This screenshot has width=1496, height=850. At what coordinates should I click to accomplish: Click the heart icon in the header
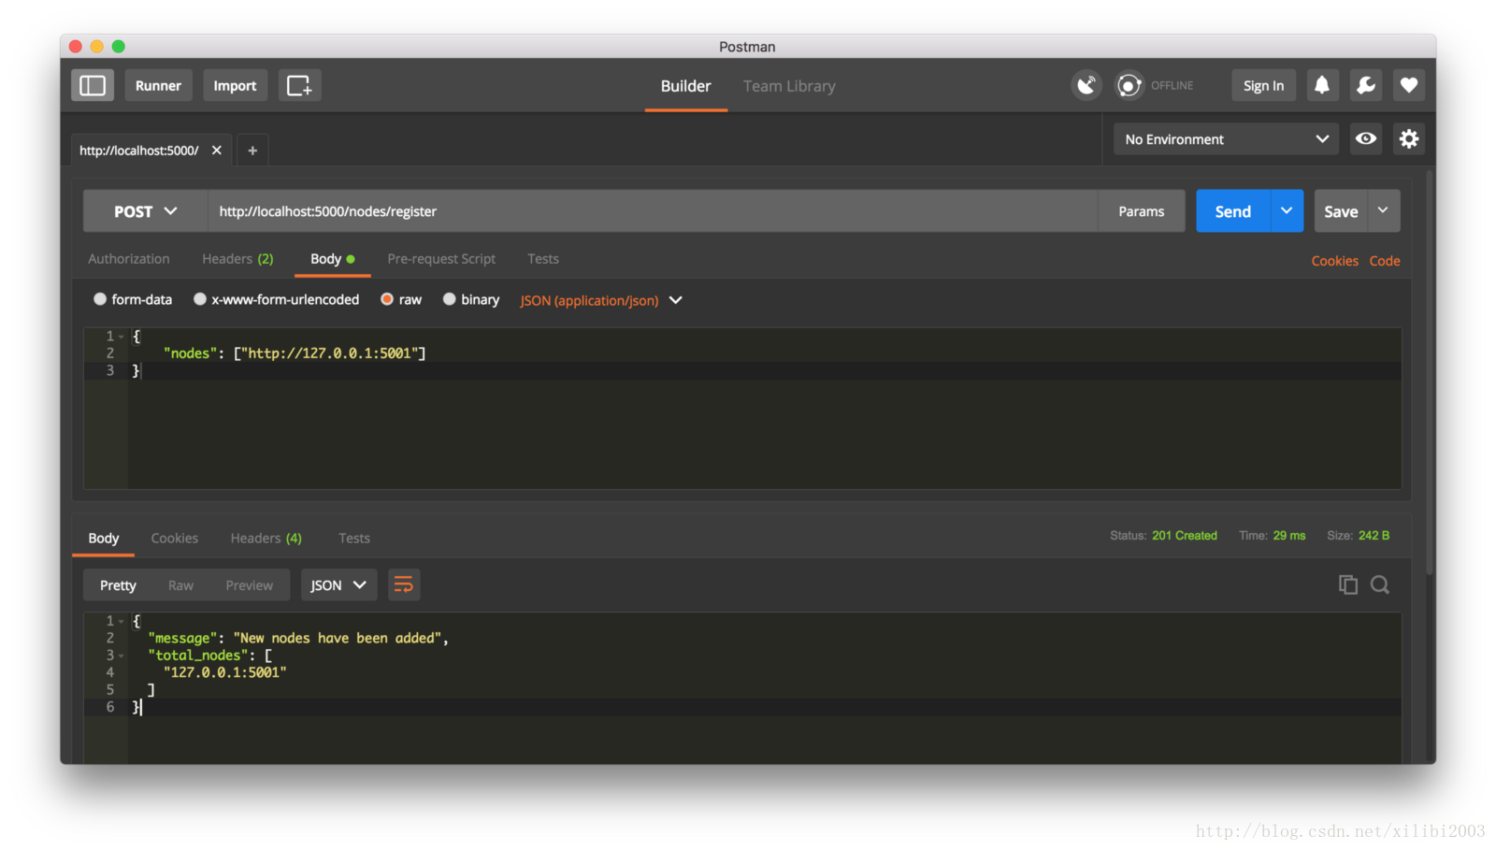tap(1409, 85)
